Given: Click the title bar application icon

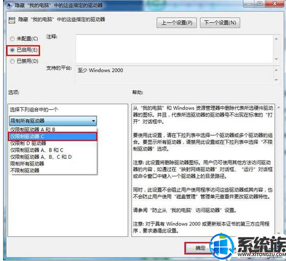Looking at the screenshot, I should click(9, 5).
